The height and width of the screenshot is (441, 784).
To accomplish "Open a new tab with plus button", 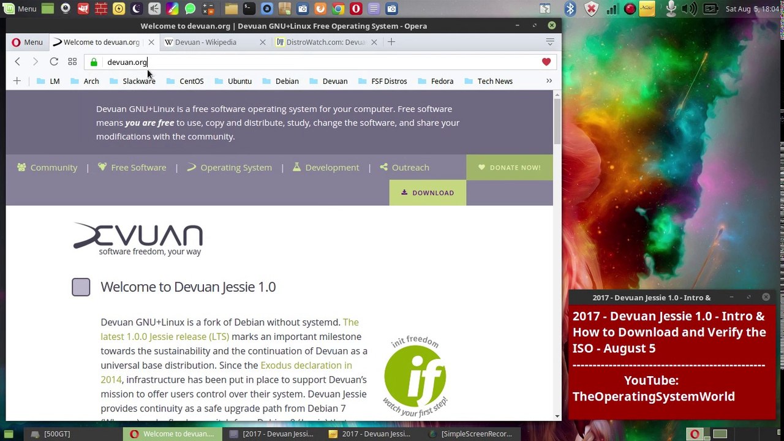I will click(x=391, y=42).
